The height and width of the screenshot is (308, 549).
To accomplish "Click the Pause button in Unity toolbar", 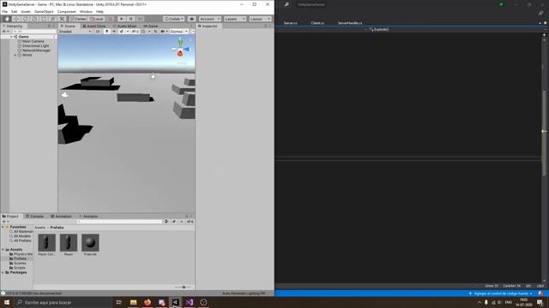I will pos(131,19).
